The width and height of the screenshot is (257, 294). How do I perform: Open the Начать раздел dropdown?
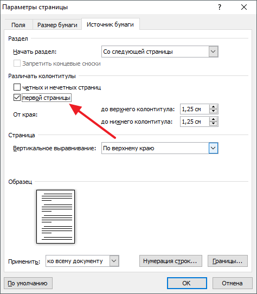point(160,52)
